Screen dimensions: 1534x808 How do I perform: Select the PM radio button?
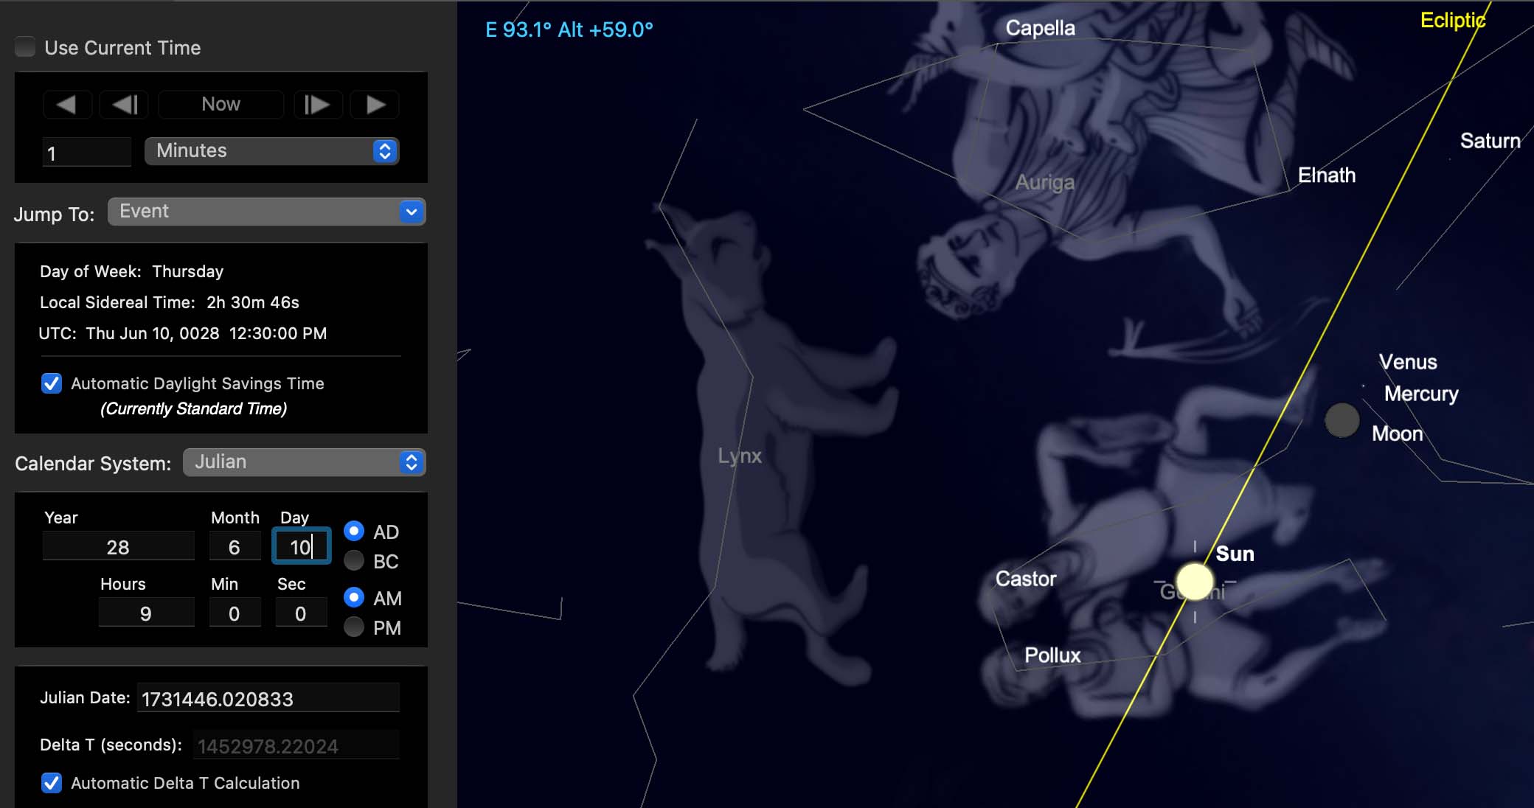354,627
